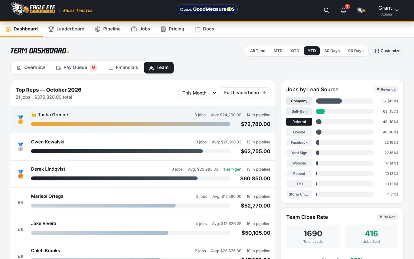414x259 pixels.
Task: Click the eagle avatar icon beside Grant
Action: coord(361,10)
